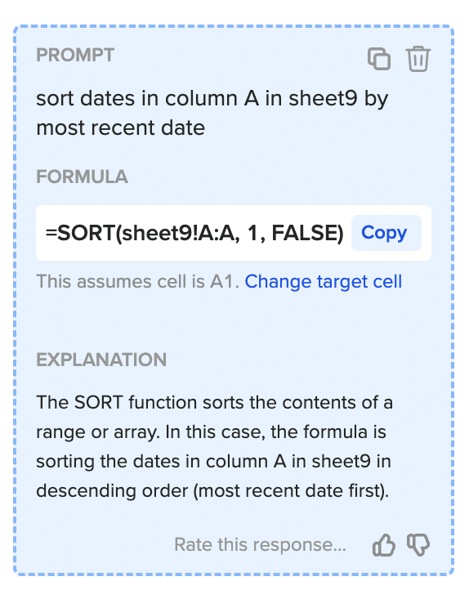Viewport: 469px width, 590px height.
Task: Copy the generated SORT formula
Action: 386,233
